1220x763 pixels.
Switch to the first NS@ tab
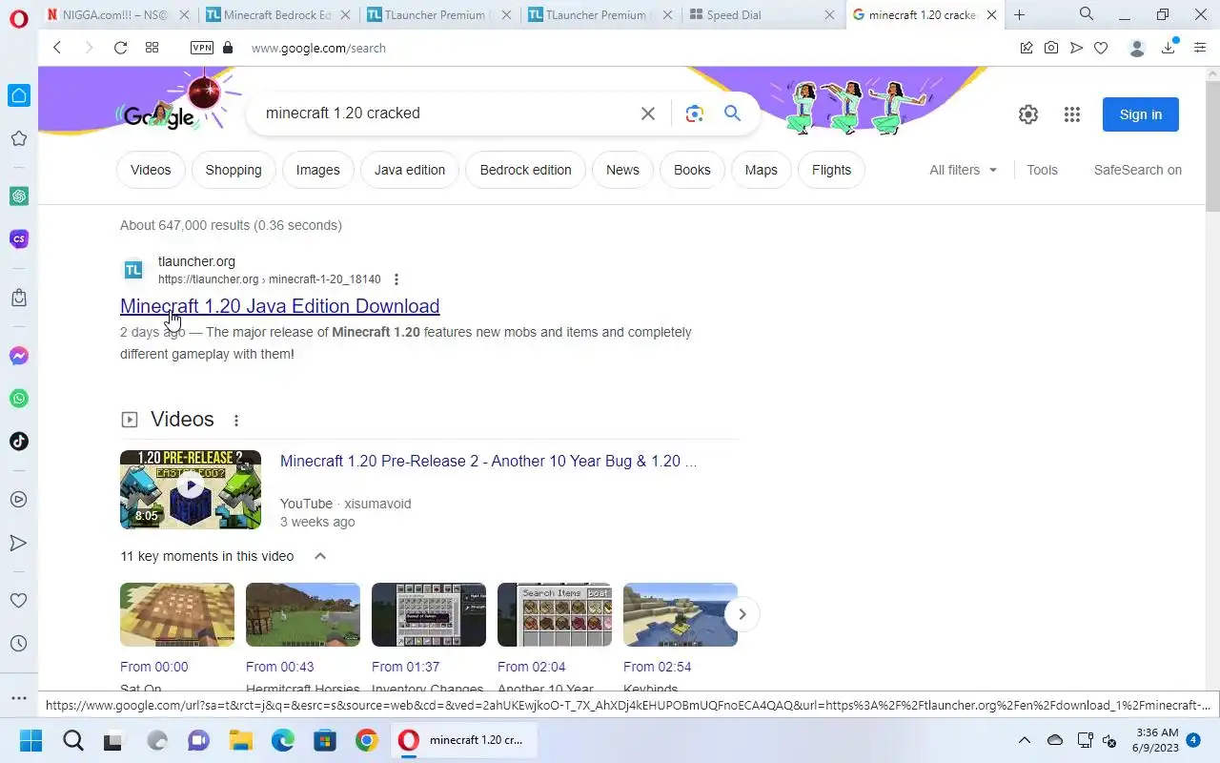tap(119, 14)
